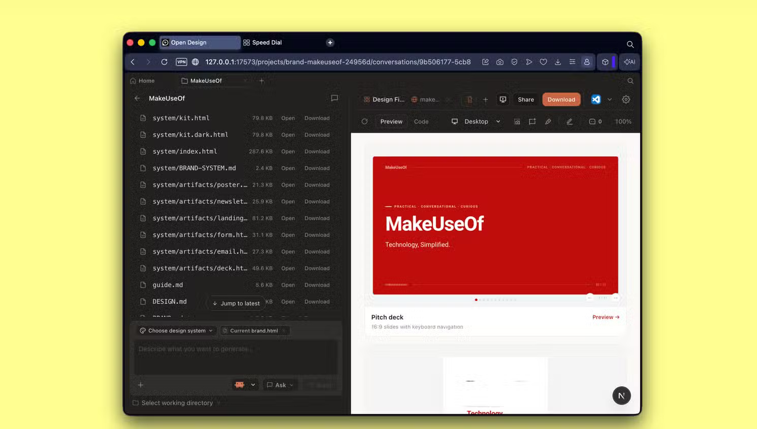The height and width of the screenshot is (429, 757).
Task: Open the conversation chat bubble icon
Action: (x=334, y=98)
